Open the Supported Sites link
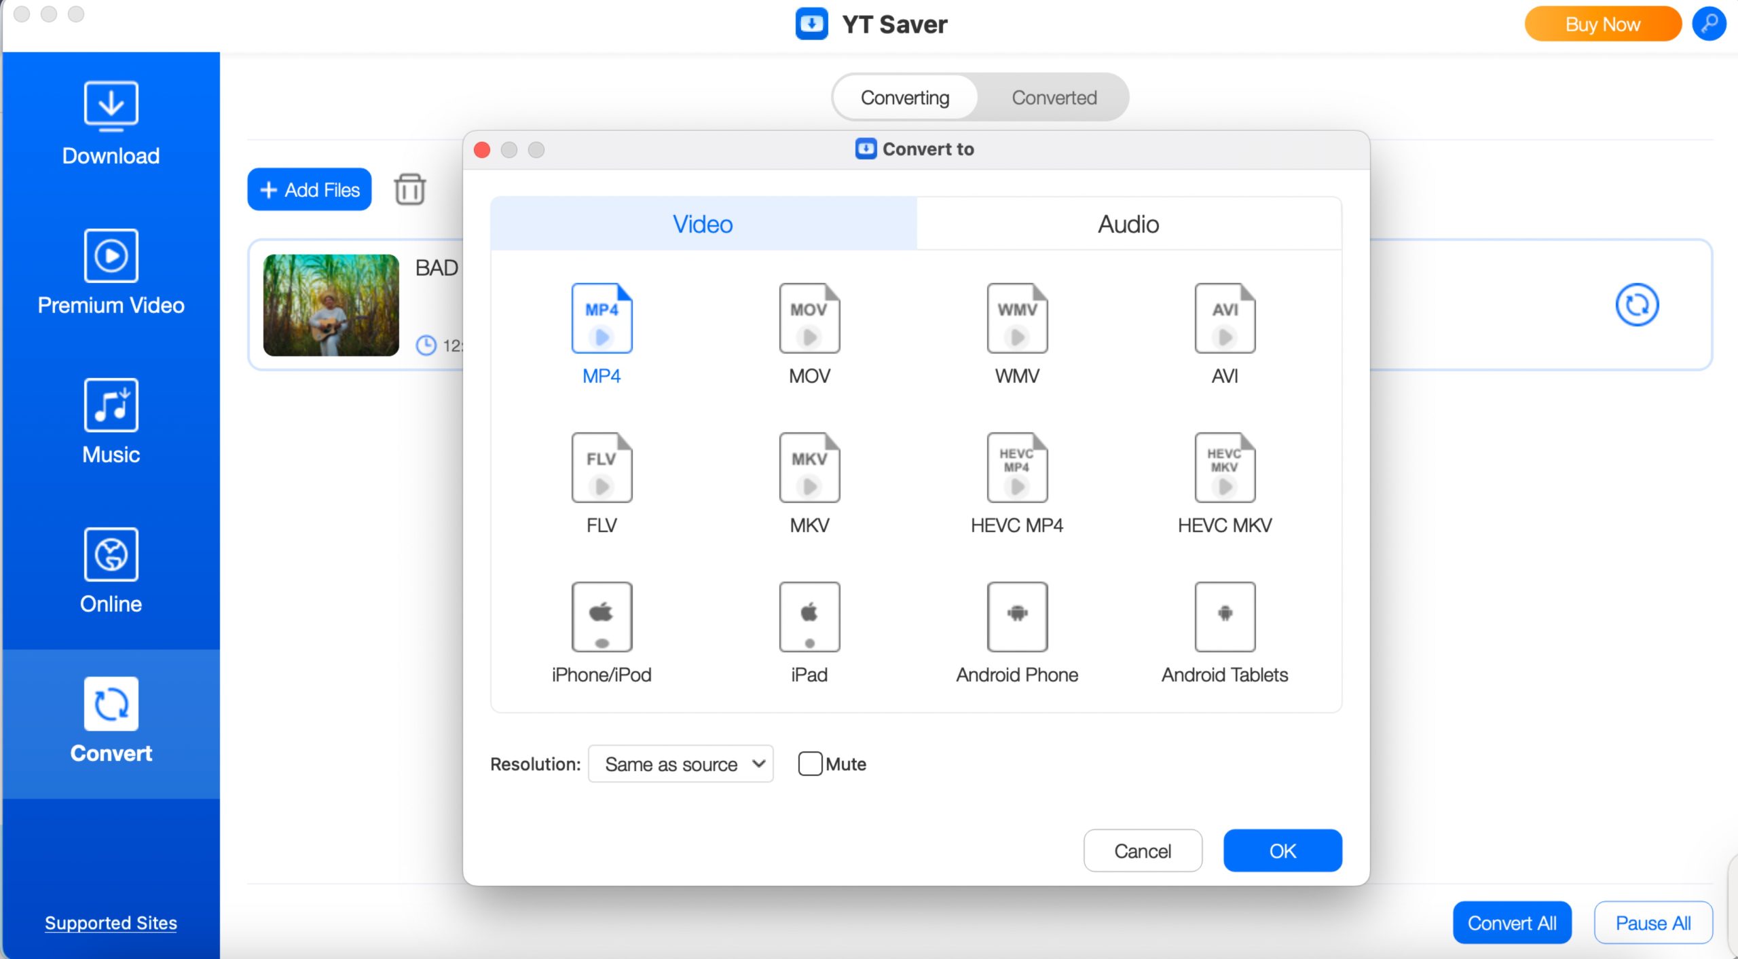 pos(111,923)
